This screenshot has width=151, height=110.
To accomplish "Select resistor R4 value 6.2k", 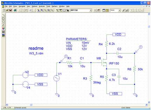I will (x=112, y=44).
